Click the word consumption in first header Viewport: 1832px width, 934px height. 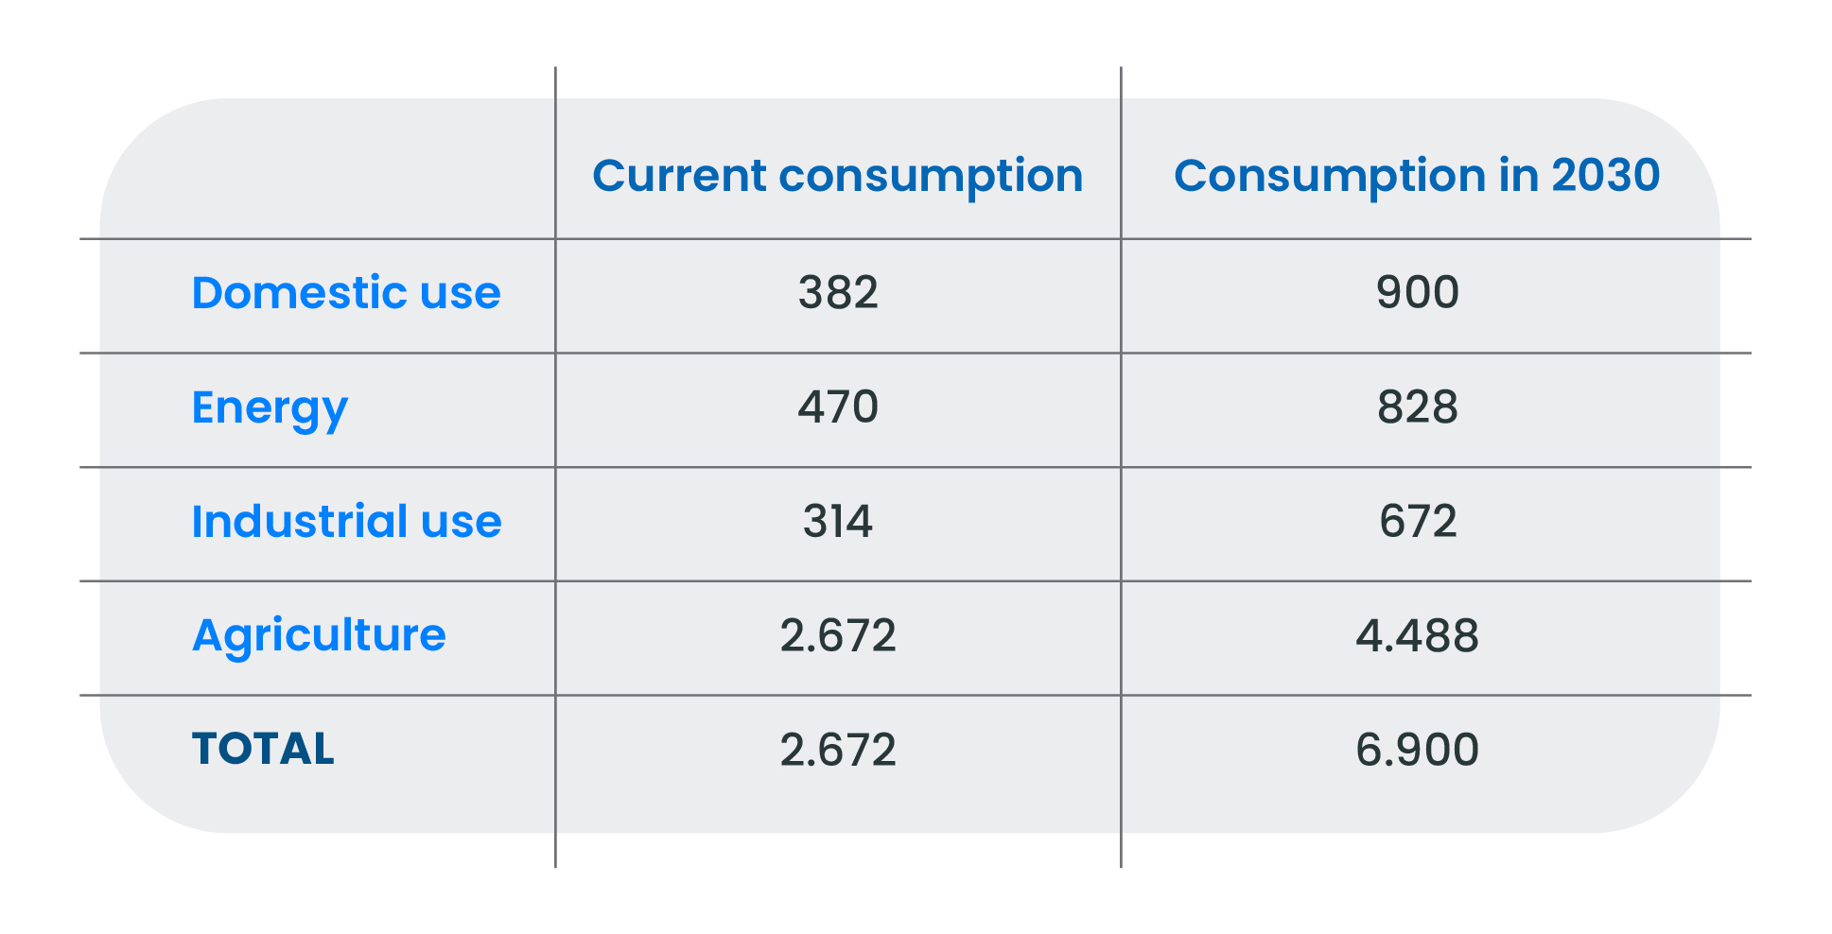pos(931,177)
